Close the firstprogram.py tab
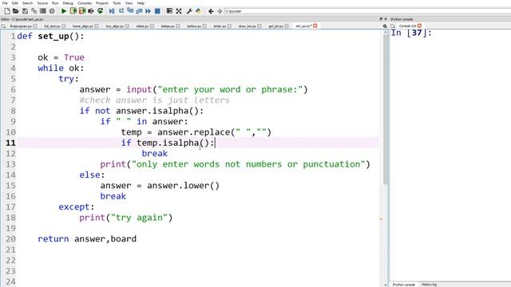 (35, 26)
